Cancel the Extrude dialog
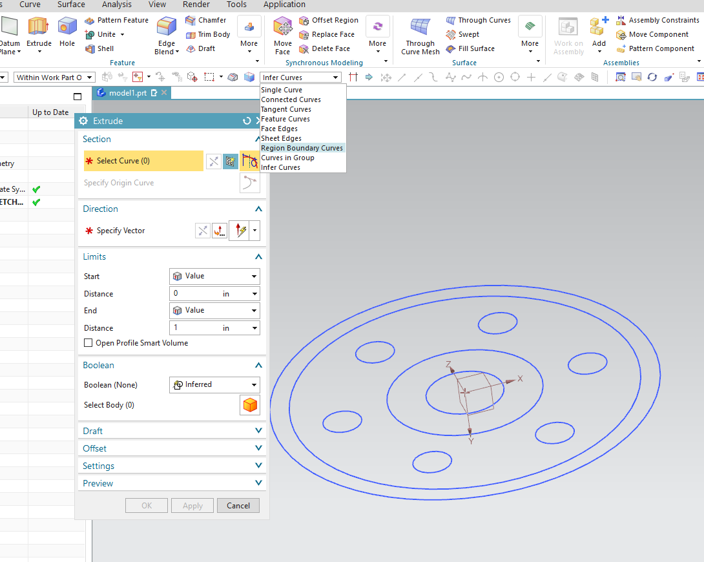This screenshot has width=704, height=562. click(238, 505)
